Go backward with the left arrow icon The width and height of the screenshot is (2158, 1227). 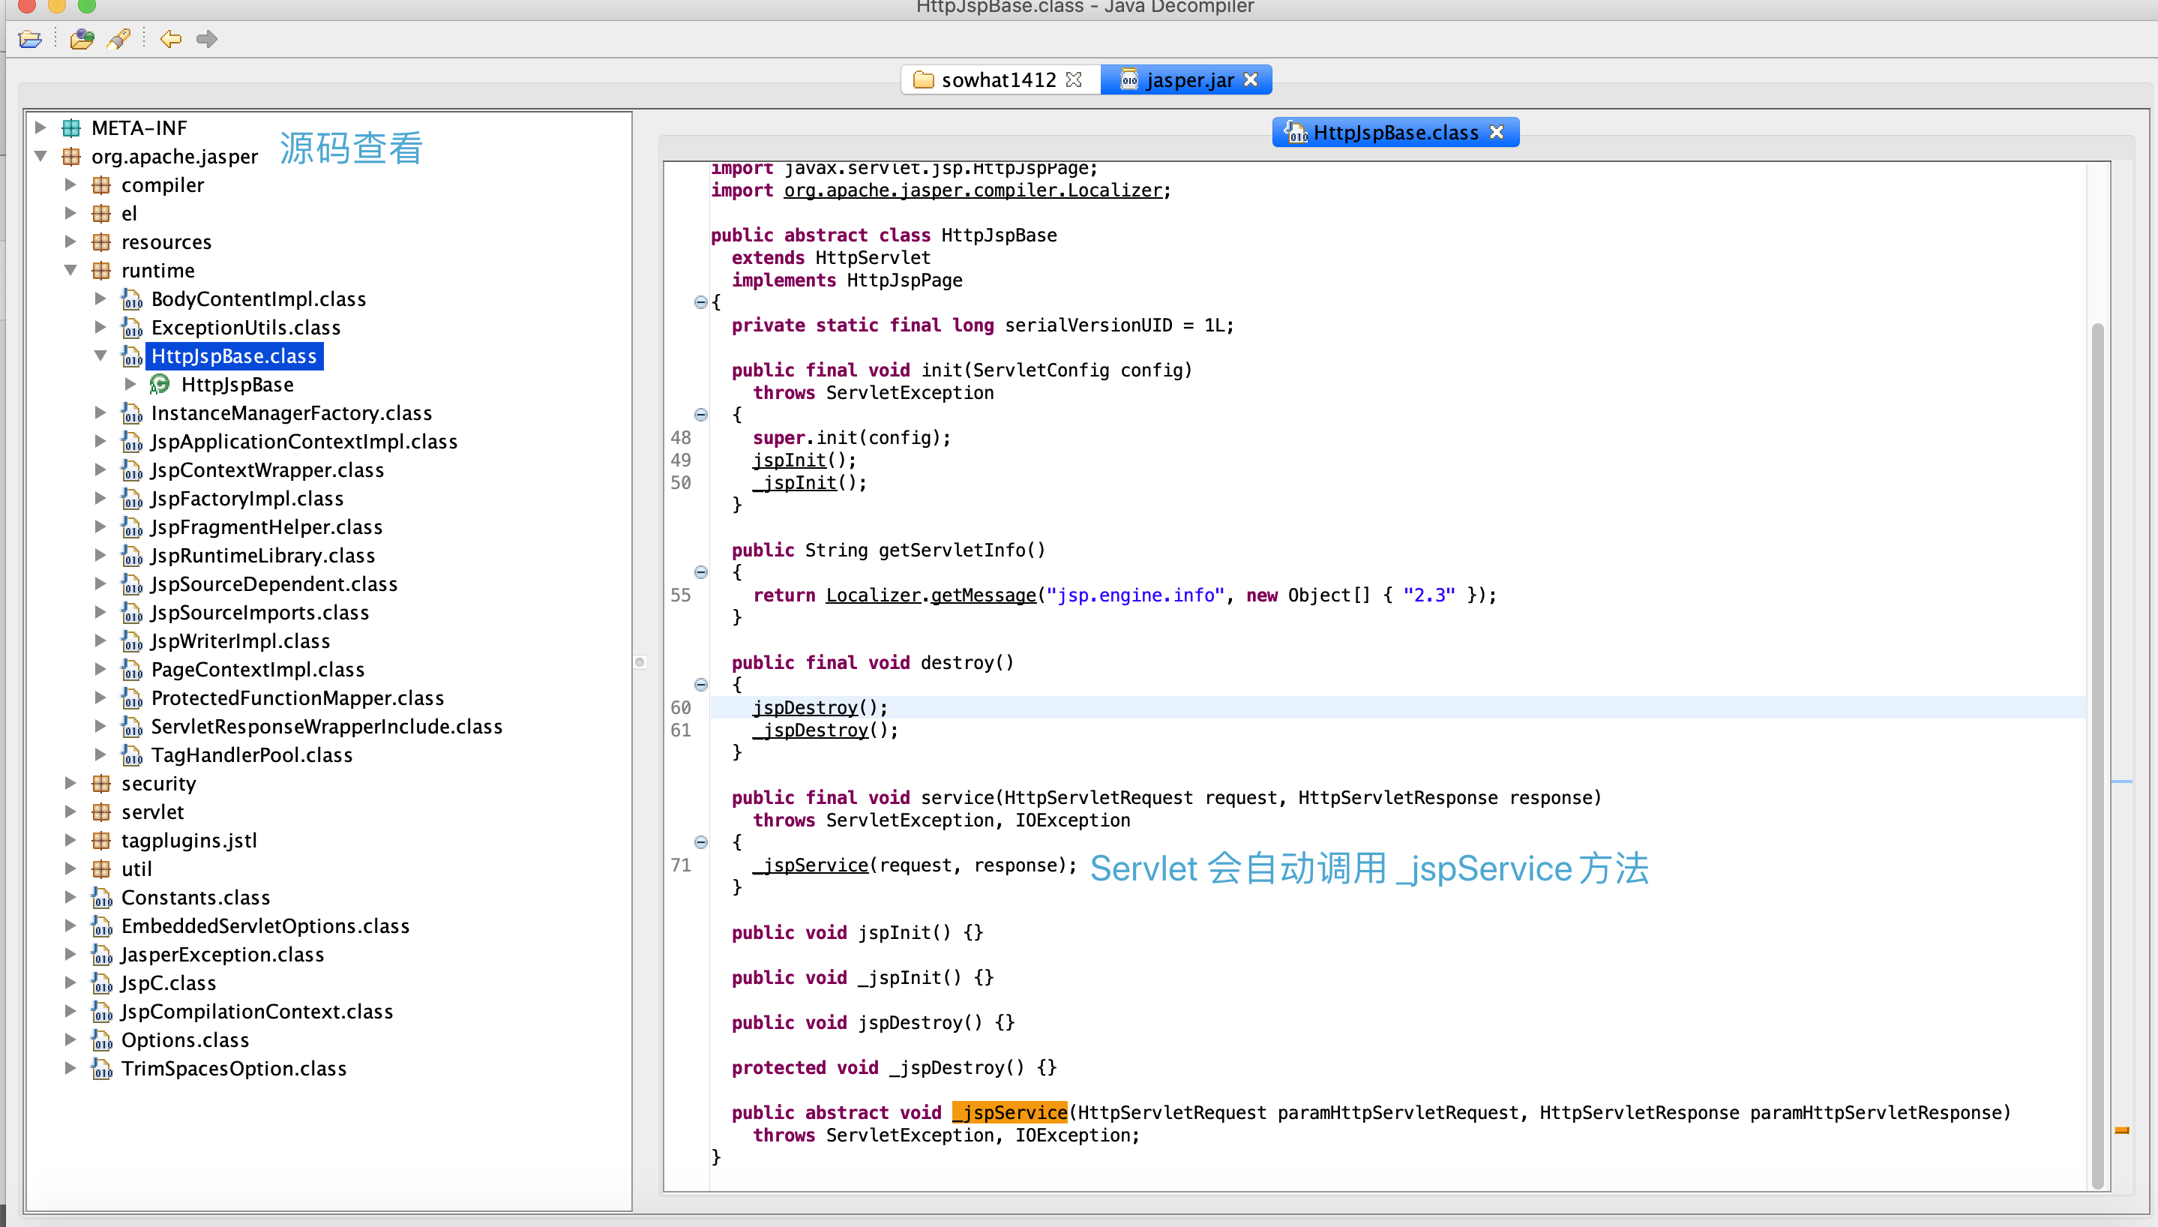click(171, 39)
